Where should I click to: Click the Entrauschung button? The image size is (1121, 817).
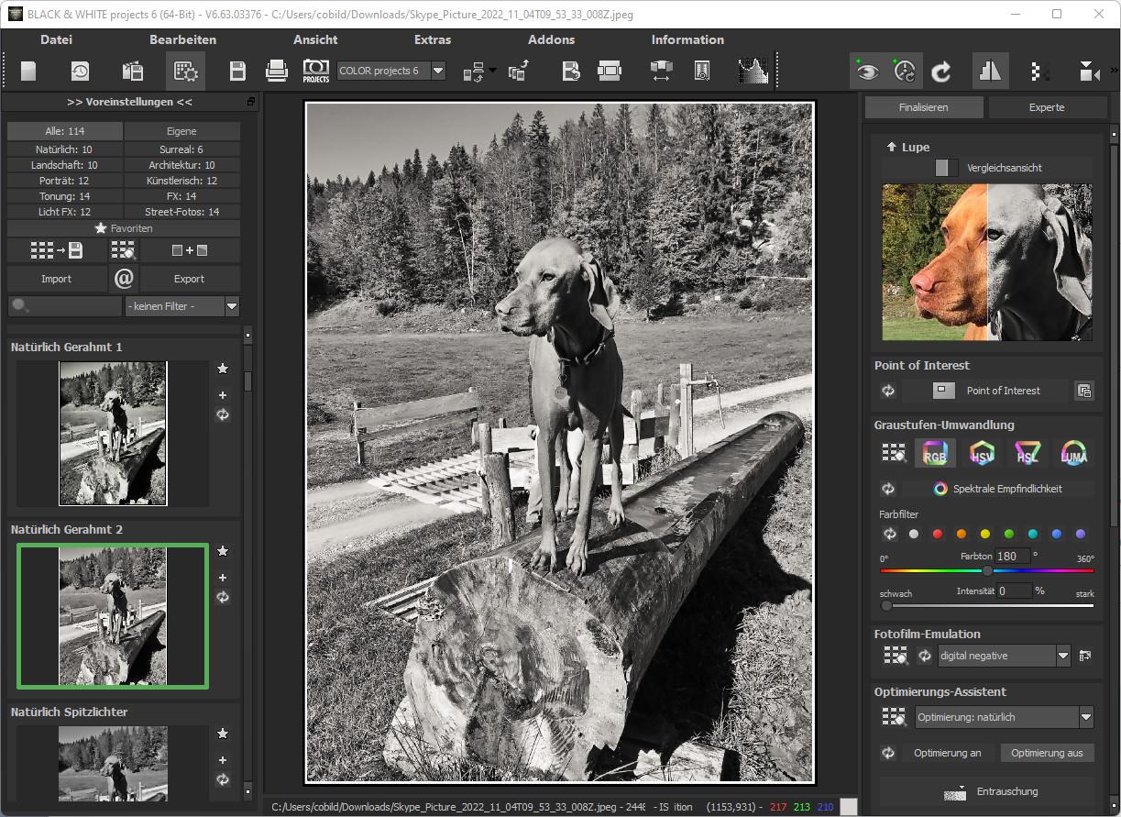pos(987,791)
